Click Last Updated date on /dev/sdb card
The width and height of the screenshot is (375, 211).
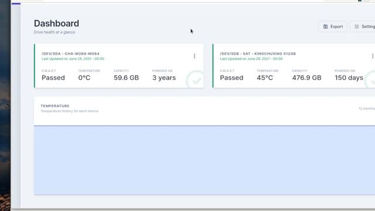tap(251, 59)
